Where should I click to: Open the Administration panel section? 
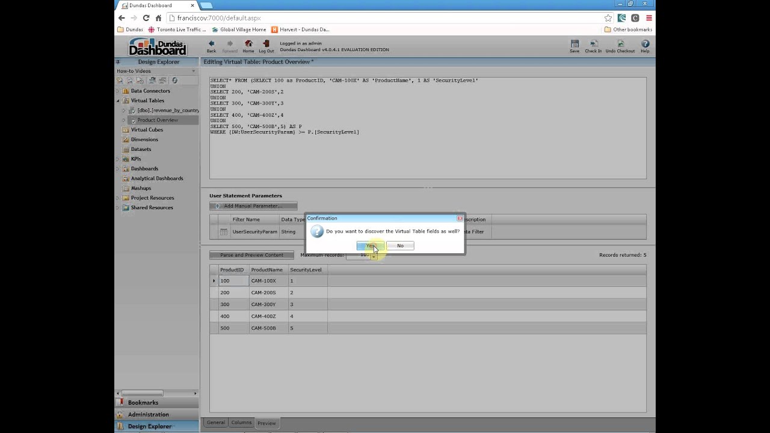(156, 414)
